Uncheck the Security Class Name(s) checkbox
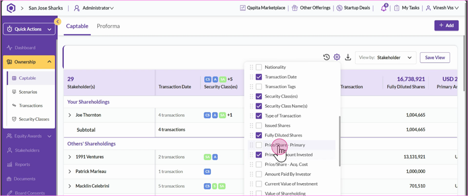Viewport: 468px width, 196px height. pyautogui.click(x=259, y=106)
